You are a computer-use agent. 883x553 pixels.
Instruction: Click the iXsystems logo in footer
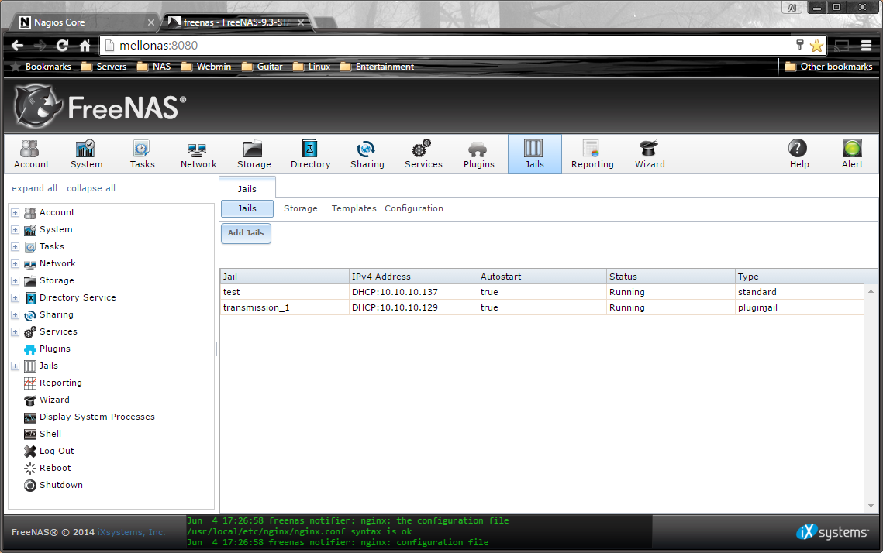[x=833, y=531]
